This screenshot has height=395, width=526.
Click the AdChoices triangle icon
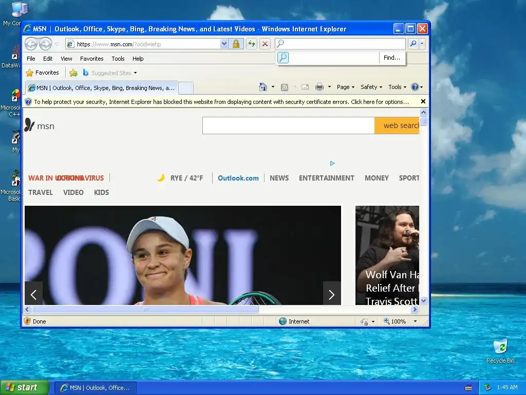click(332, 163)
